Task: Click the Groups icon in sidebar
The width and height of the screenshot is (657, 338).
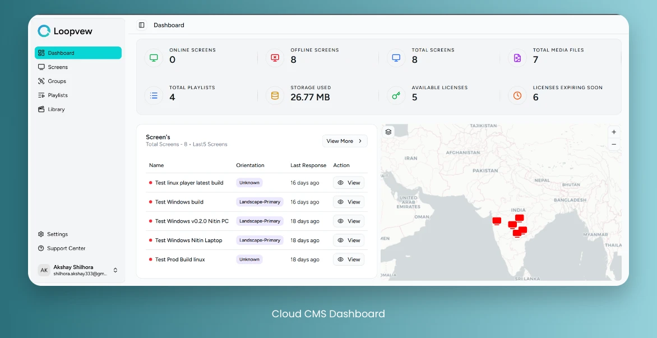Action: point(41,81)
